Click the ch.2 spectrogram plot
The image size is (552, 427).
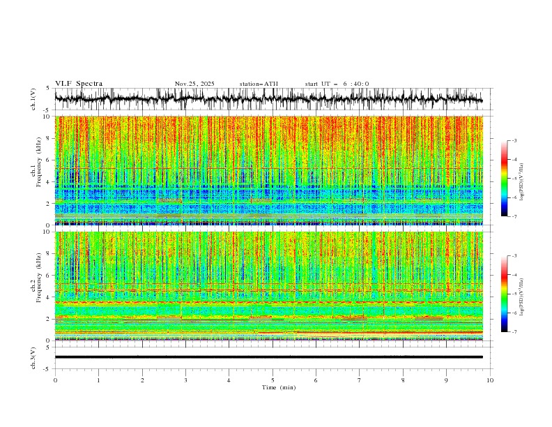(x=269, y=286)
